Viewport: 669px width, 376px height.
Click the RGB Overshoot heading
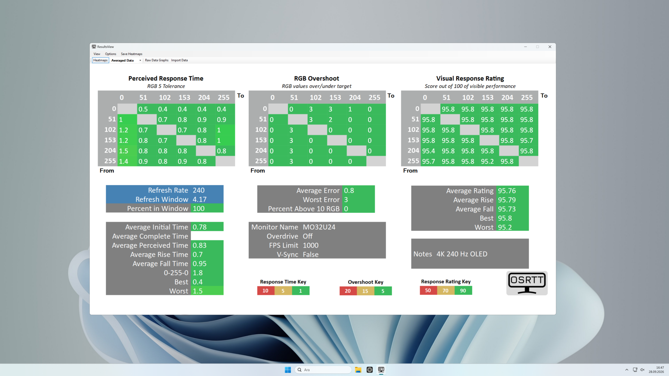click(316, 78)
